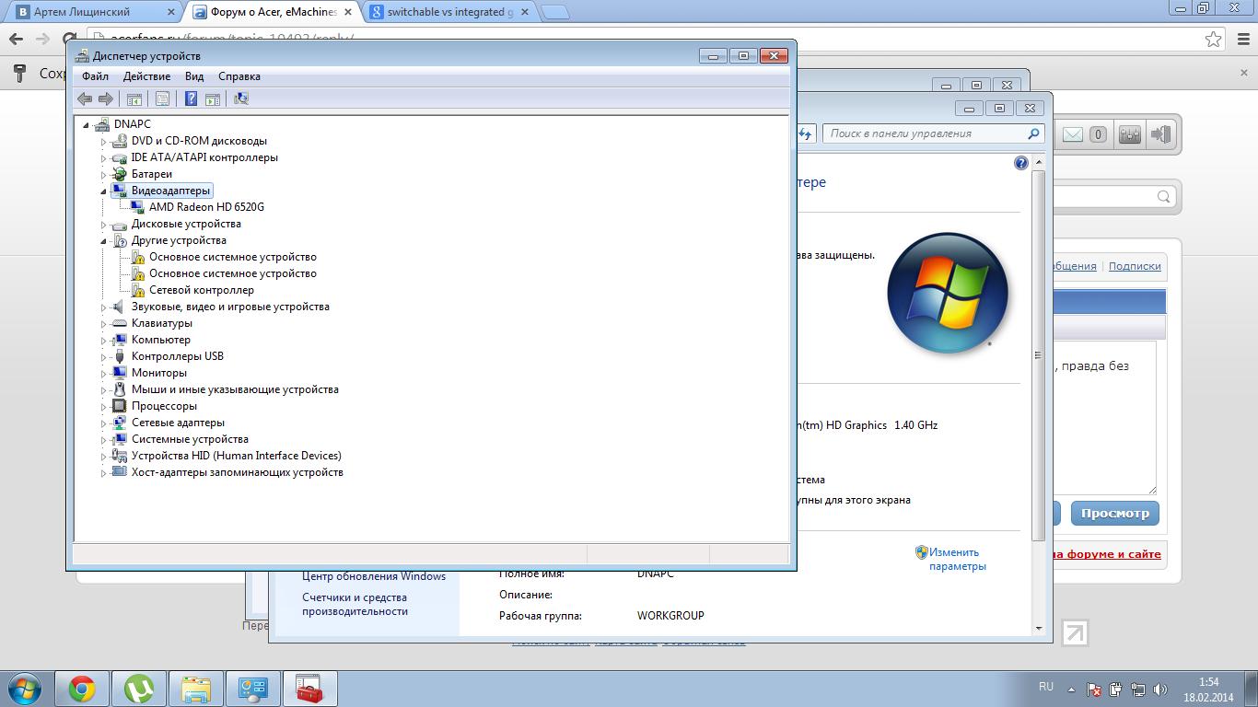Open the Файл menu

click(95, 76)
